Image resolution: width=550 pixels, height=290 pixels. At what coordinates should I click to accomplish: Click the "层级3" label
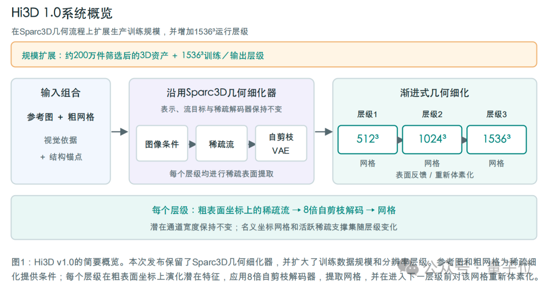[497, 114]
